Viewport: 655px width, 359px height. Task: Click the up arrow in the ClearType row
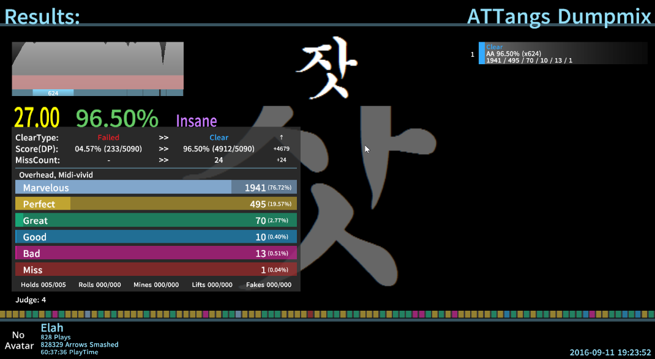(x=282, y=138)
